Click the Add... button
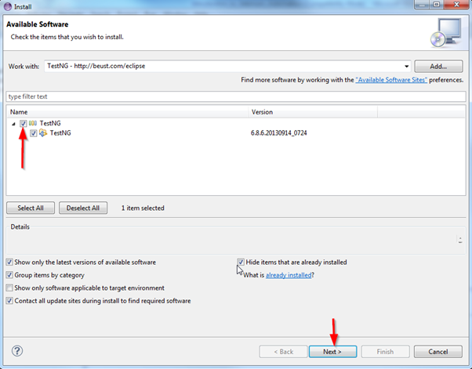 pyautogui.click(x=438, y=66)
